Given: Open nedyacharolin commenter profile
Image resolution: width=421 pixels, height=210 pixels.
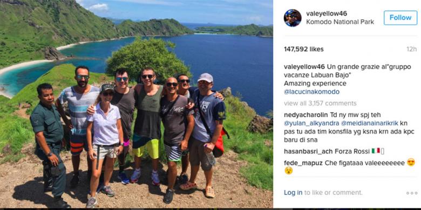Looking at the screenshot, I should (306, 115).
